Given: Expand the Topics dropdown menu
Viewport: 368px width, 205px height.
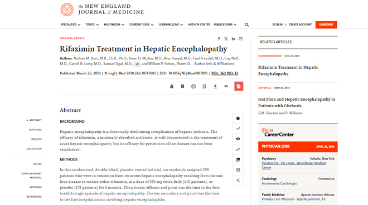Looking at the screenshot, I should point(92,24).
